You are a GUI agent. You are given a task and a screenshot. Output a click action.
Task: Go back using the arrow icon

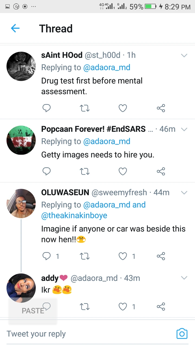click(x=15, y=28)
